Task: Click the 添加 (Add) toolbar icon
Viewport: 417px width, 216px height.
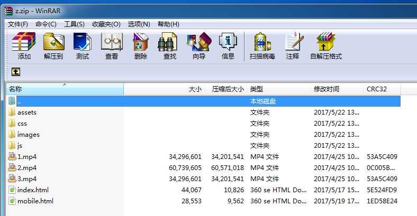Action: 24,42
